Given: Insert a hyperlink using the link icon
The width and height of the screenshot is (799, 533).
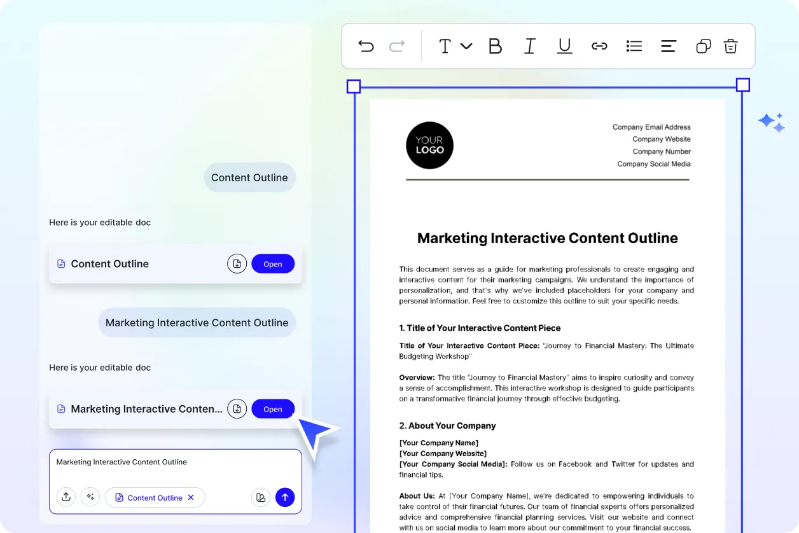Looking at the screenshot, I should click(599, 46).
